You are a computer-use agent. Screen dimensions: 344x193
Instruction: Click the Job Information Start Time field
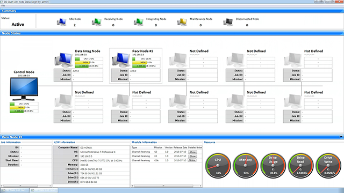point(35,160)
